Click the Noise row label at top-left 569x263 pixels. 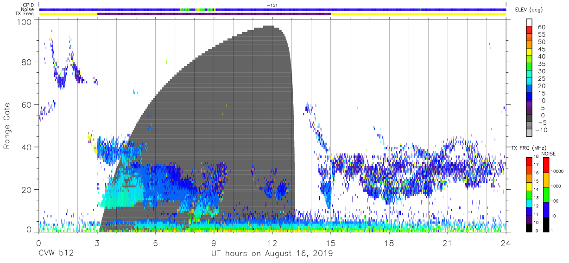27,9
